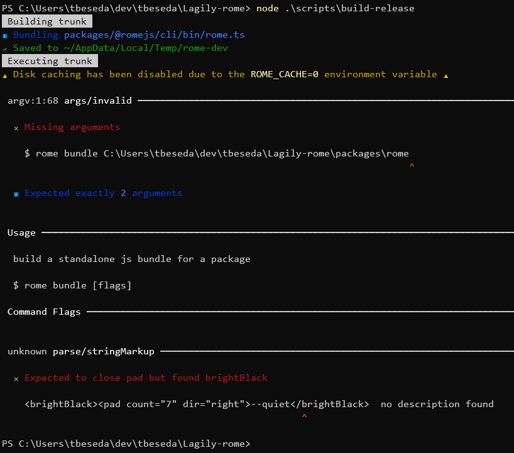Click 'Expected exactly 2 arguments' message

click(x=103, y=193)
